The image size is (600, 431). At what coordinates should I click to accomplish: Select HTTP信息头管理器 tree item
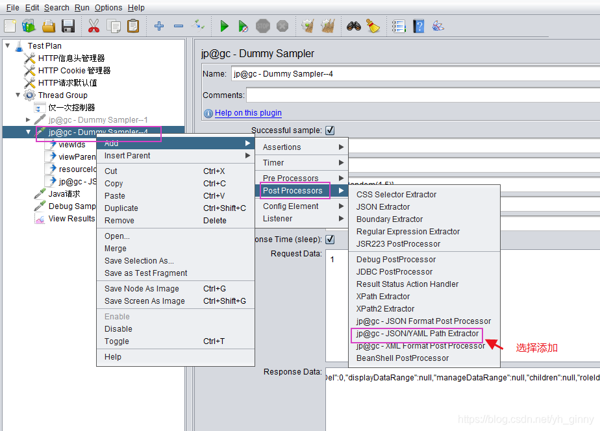(71, 58)
